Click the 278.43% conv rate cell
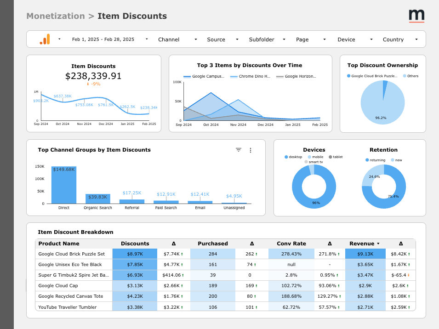Screen dimensions: 439x329 291,254
